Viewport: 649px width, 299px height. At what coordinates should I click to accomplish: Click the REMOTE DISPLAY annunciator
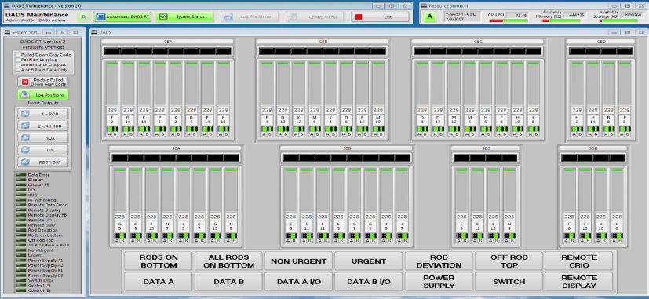pos(578,282)
